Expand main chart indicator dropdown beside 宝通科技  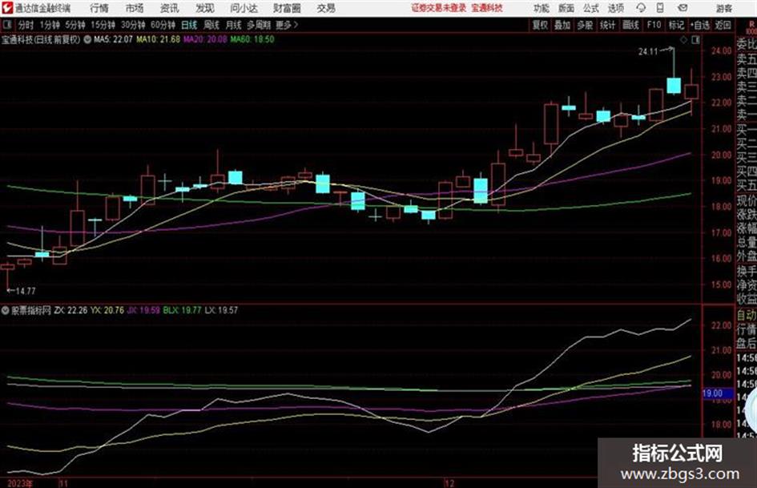[87, 39]
